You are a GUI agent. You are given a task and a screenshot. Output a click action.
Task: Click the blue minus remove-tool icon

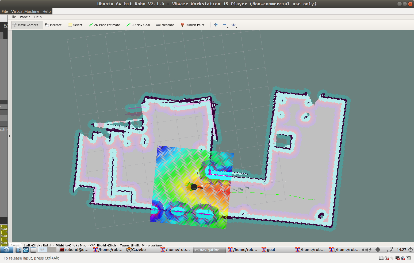tap(225, 25)
